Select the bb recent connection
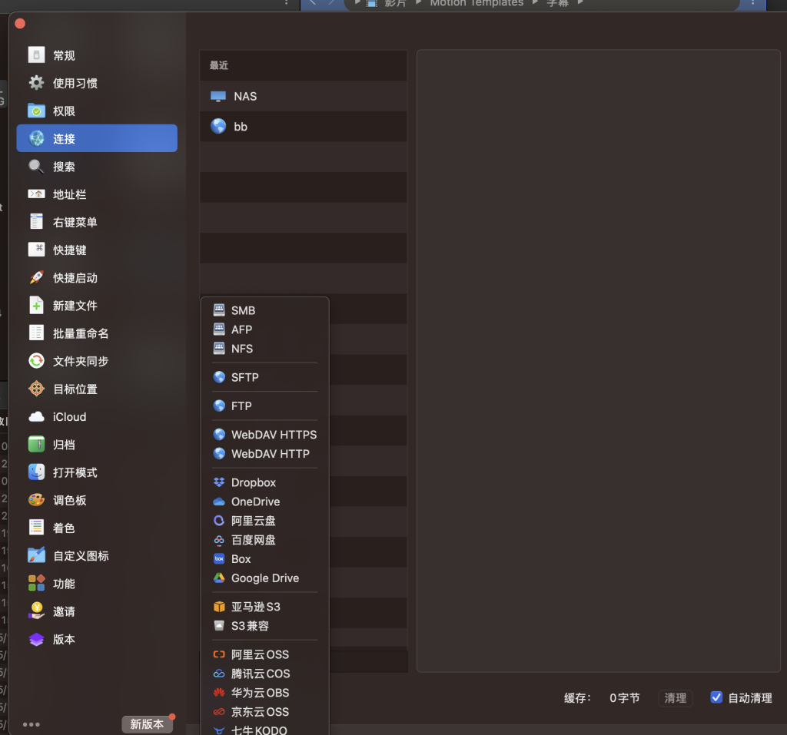The width and height of the screenshot is (787, 735). click(241, 127)
